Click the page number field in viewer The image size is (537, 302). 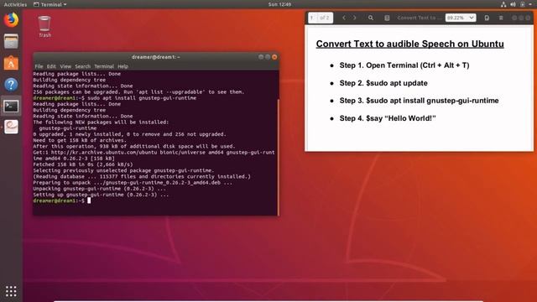coord(312,18)
